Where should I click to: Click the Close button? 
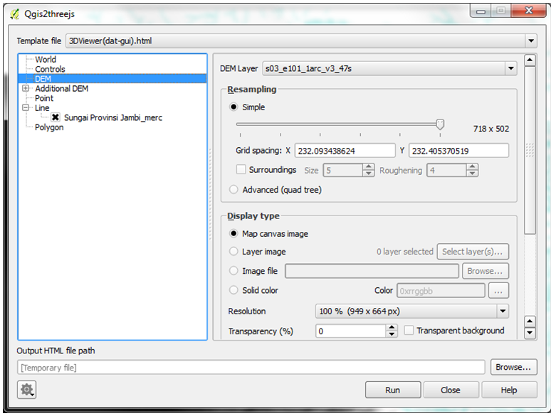click(x=451, y=390)
